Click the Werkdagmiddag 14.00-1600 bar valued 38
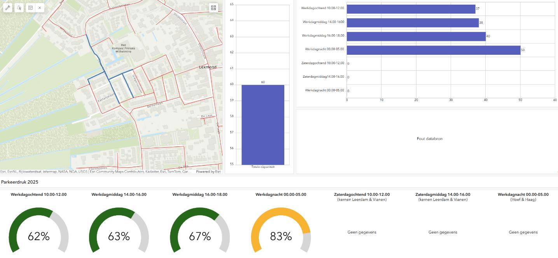This screenshot has height=258, width=558. tap(413, 23)
